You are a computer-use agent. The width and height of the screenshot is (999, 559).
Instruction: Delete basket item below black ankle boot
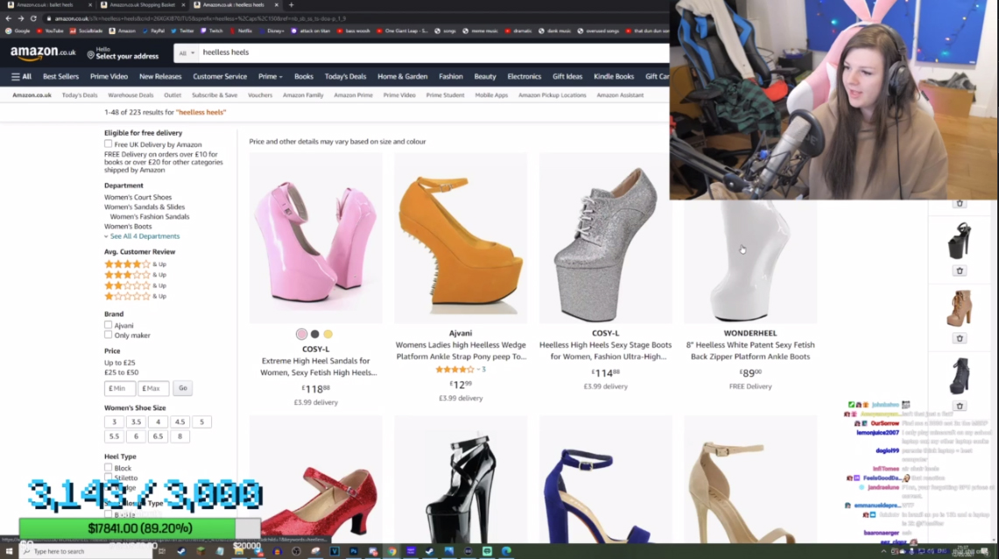(x=960, y=406)
